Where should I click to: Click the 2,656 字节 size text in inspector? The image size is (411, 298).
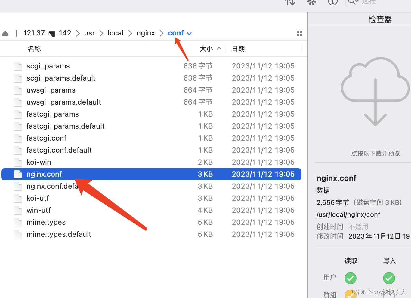tap(333, 202)
